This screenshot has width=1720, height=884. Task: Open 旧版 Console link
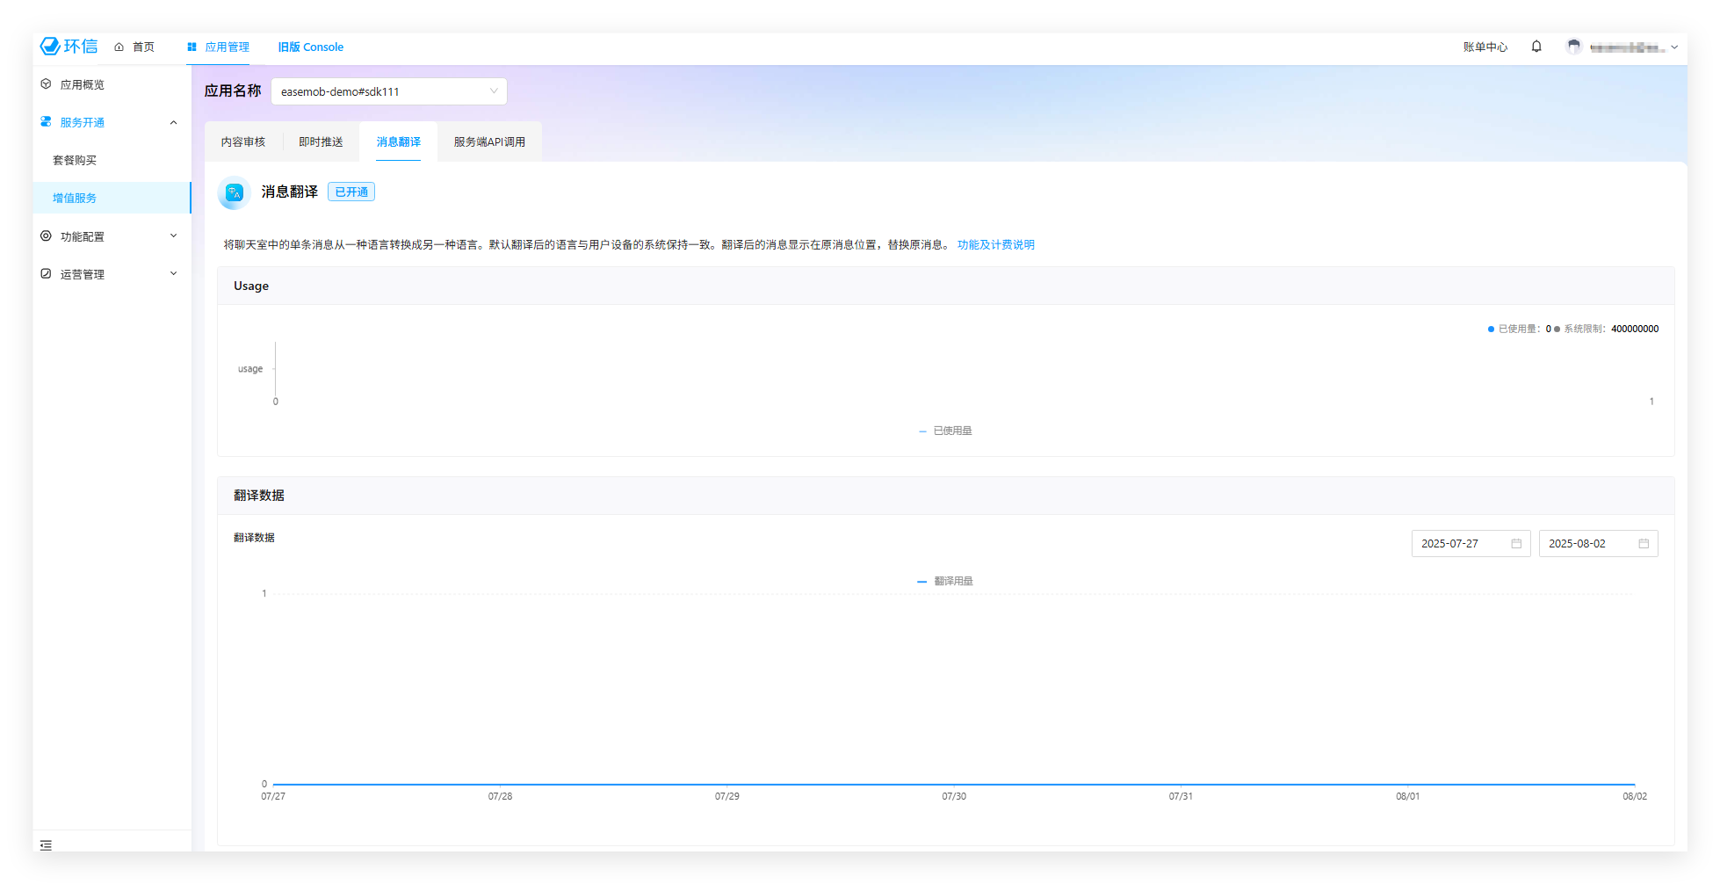click(311, 47)
